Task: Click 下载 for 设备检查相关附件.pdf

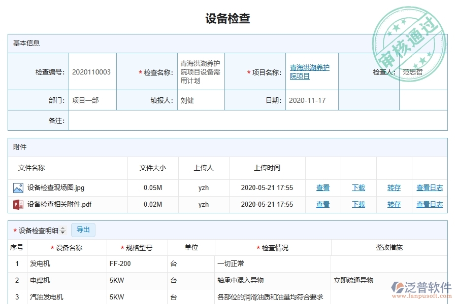Action: [358, 204]
